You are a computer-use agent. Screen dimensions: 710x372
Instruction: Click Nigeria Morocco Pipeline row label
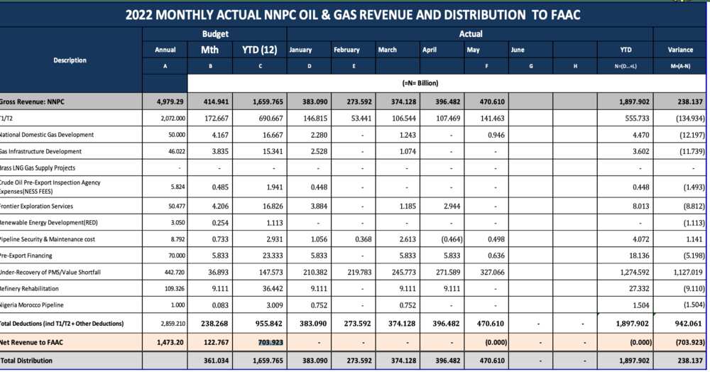(32, 305)
